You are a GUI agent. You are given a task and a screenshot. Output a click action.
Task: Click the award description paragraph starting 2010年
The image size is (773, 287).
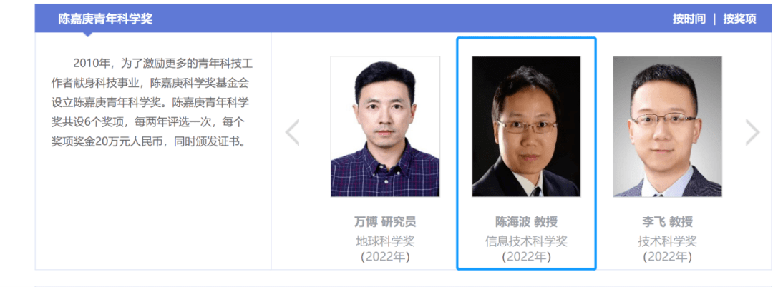(x=152, y=103)
